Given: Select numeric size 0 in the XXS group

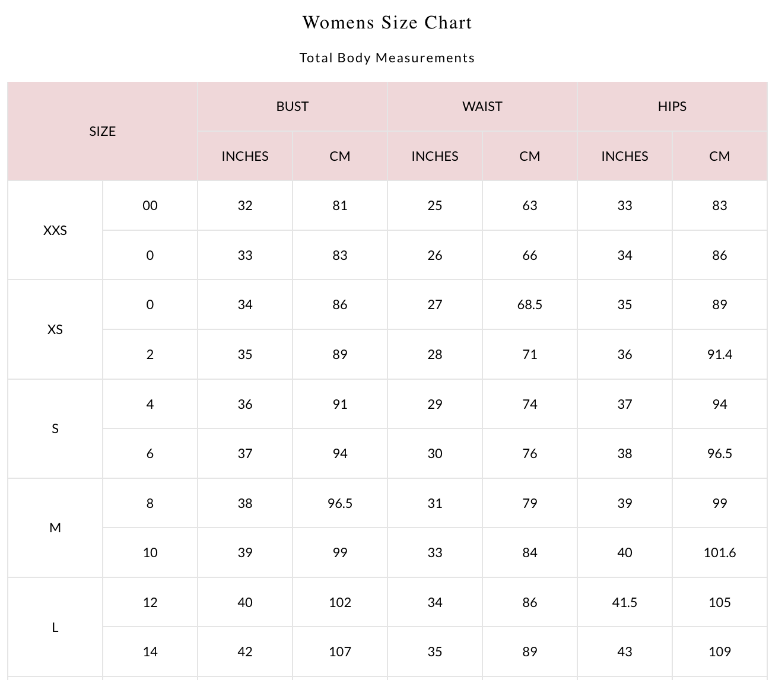Looking at the screenshot, I should click(x=150, y=255).
